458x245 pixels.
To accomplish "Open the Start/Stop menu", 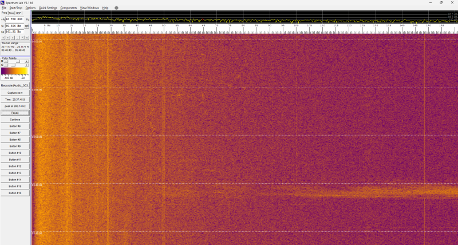I will point(16,8).
